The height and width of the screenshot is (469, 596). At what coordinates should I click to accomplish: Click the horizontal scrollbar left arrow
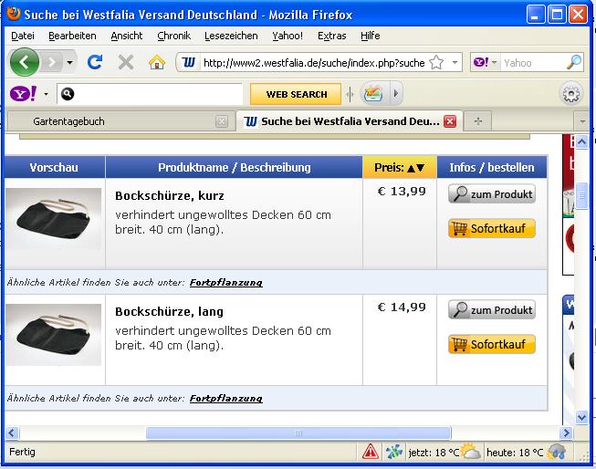coord(12,433)
